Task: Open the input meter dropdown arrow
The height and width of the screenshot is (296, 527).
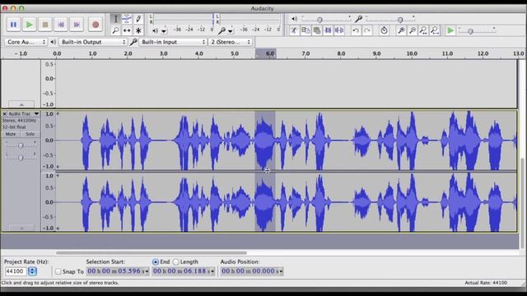Action: [231, 31]
